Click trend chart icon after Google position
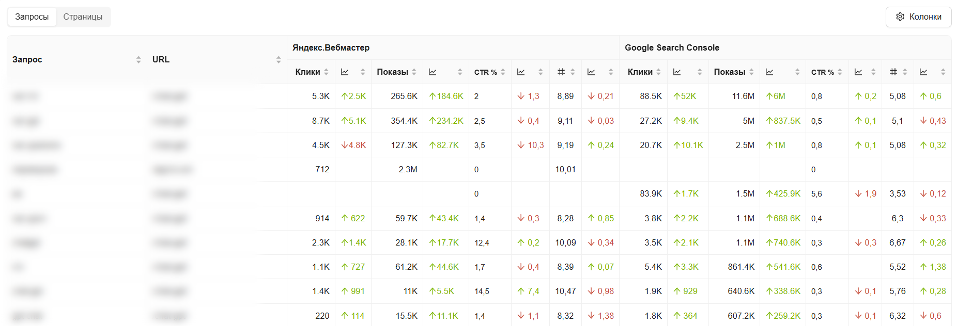Image resolution: width=957 pixels, height=326 pixels. (923, 72)
